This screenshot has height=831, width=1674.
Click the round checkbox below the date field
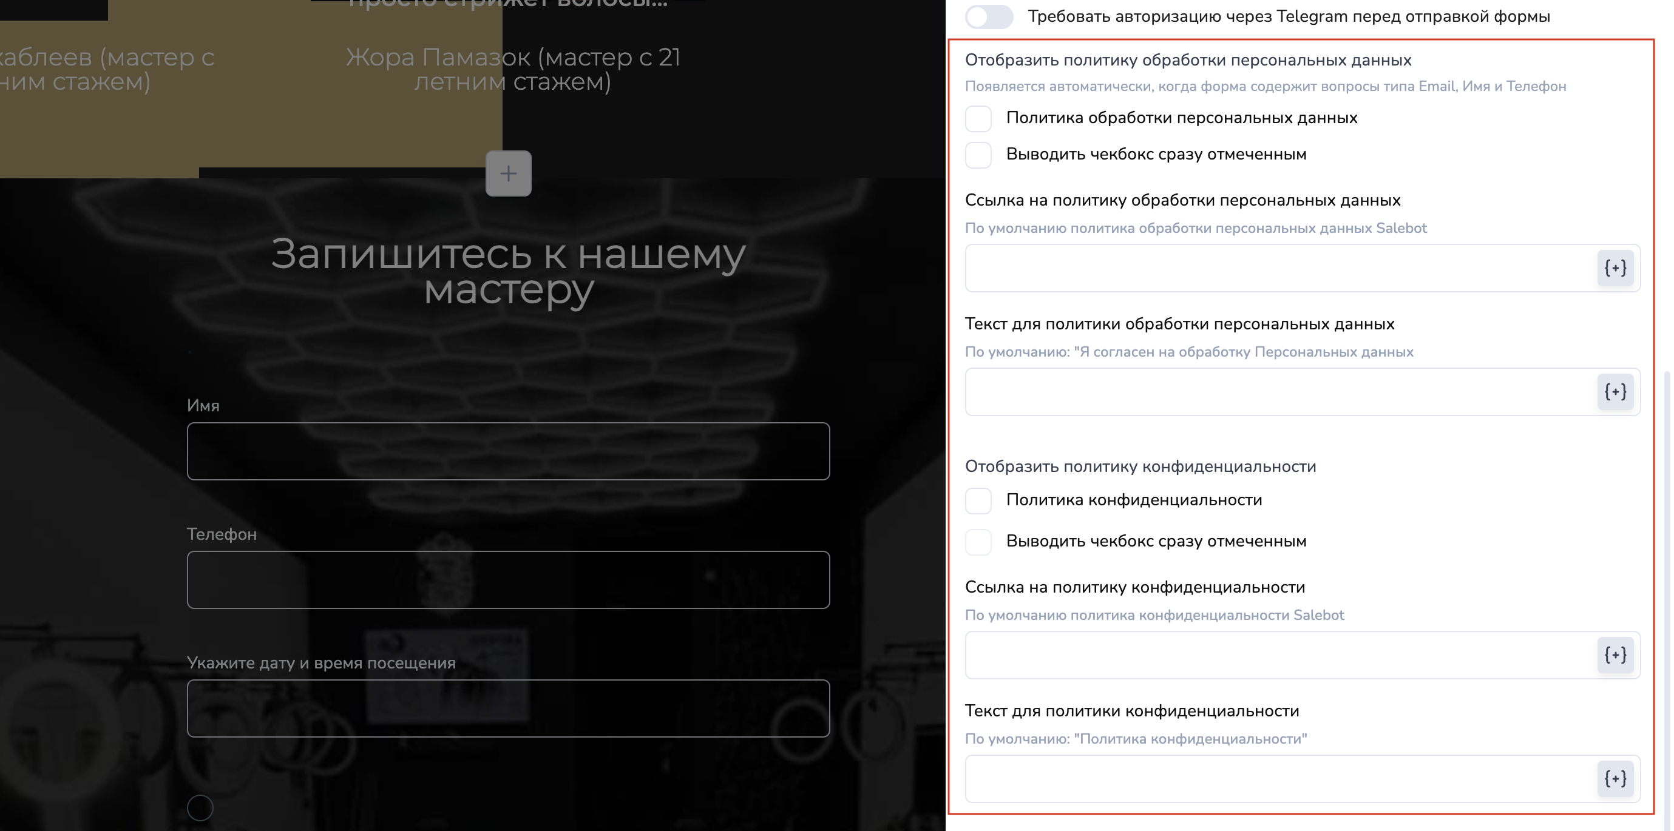tap(200, 807)
